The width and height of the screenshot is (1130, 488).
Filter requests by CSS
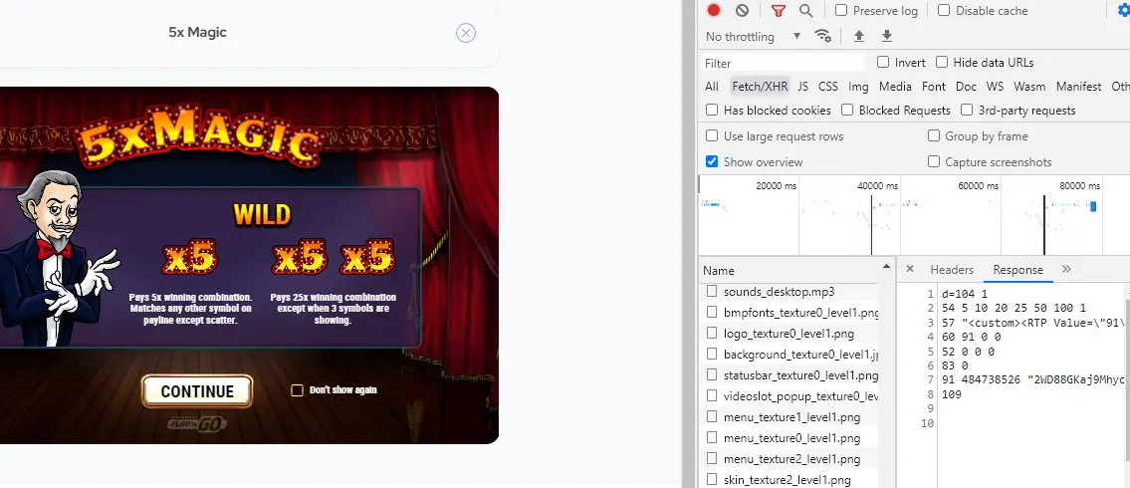click(x=828, y=87)
